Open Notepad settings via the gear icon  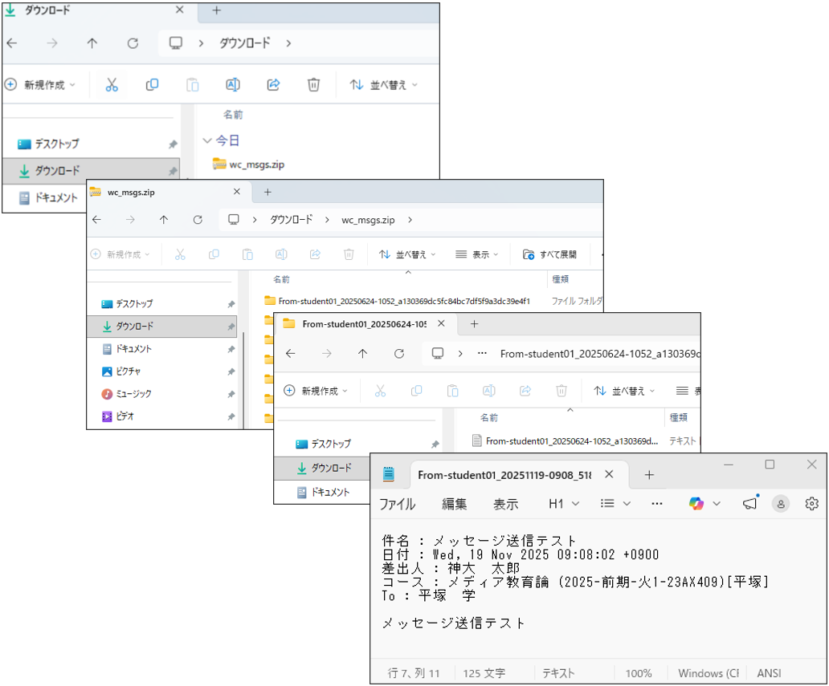pyautogui.click(x=811, y=503)
